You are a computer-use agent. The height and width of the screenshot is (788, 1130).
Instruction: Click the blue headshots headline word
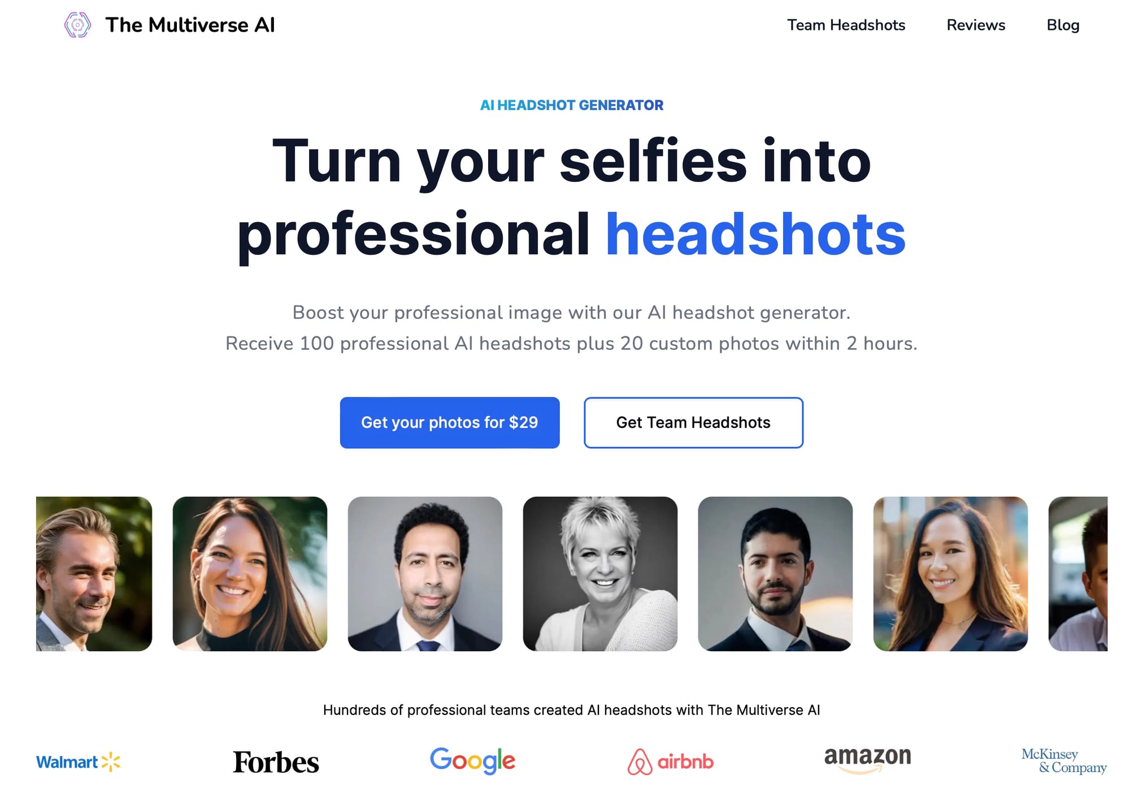click(755, 233)
